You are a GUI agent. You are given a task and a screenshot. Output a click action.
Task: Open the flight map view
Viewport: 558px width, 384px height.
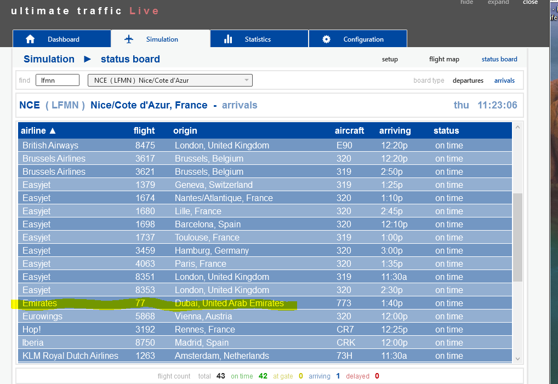tap(444, 59)
